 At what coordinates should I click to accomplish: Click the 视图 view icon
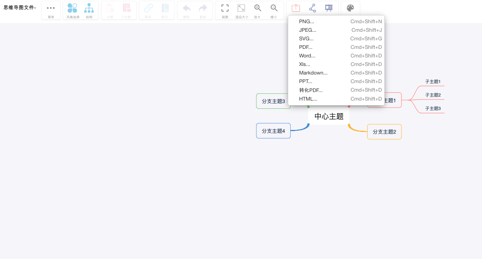pos(225,7)
